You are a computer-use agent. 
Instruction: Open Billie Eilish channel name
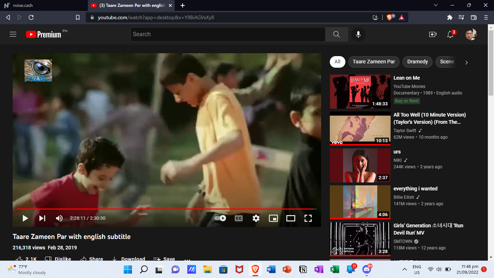point(404,197)
